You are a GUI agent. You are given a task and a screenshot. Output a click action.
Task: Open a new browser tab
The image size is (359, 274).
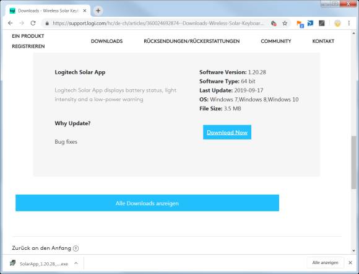98,11
